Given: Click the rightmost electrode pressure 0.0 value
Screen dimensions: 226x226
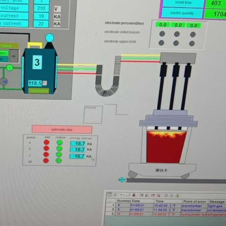Looking at the screenshot, I should point(194,25).
